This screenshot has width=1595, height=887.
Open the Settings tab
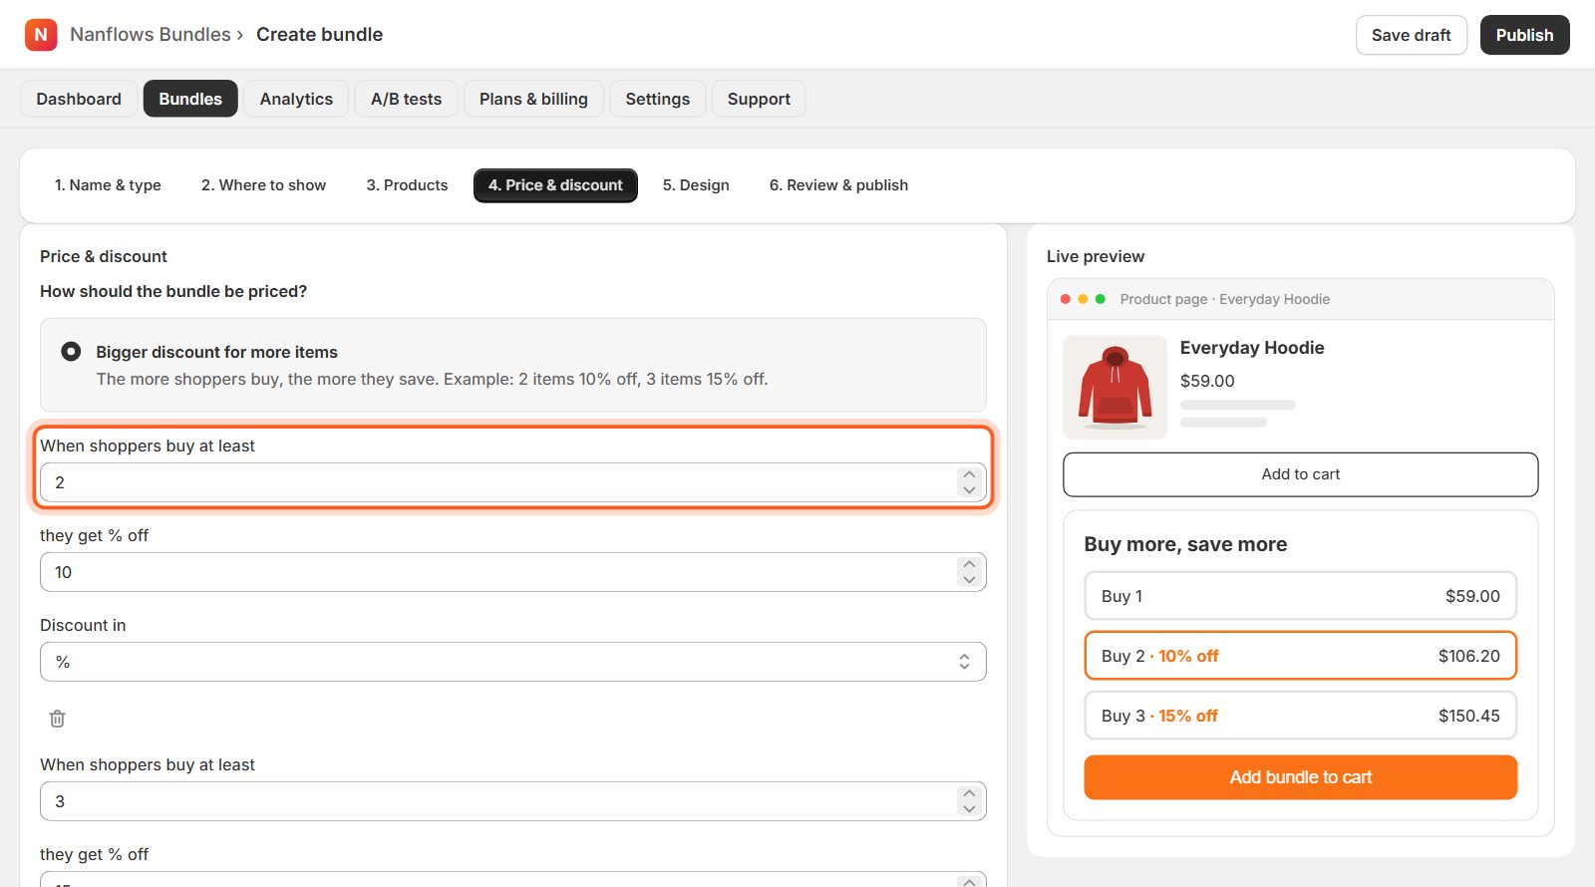click(658, 99)
